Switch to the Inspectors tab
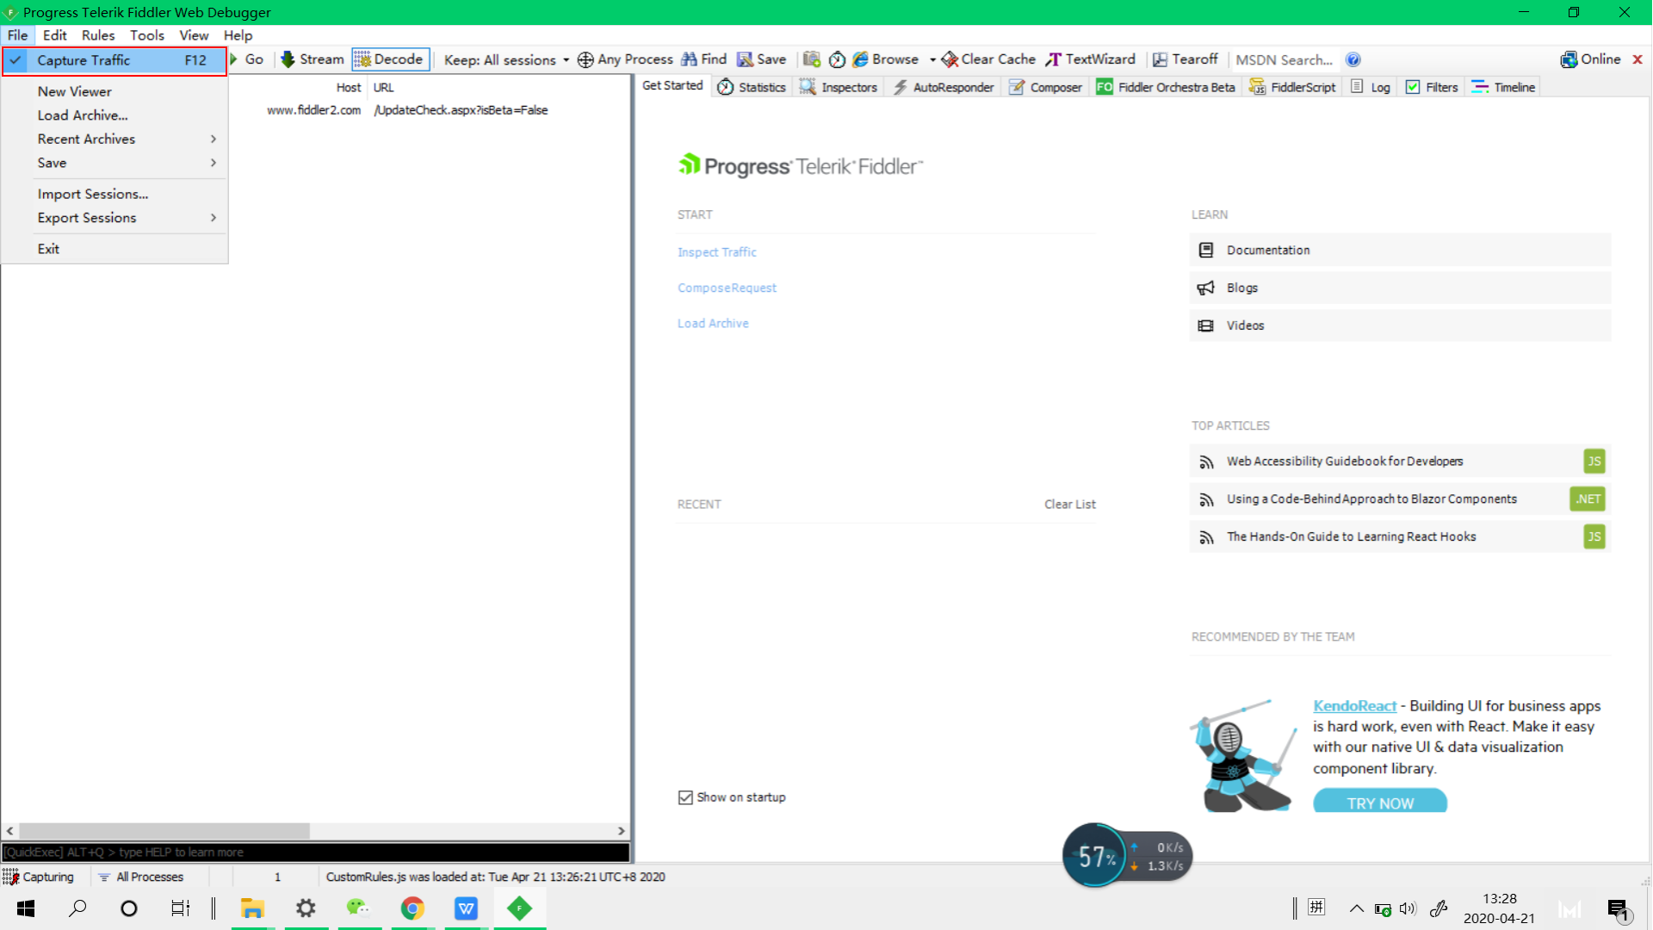 point(839,87)
